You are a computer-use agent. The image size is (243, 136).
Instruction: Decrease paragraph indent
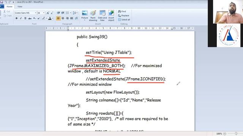tap(58, 13)
